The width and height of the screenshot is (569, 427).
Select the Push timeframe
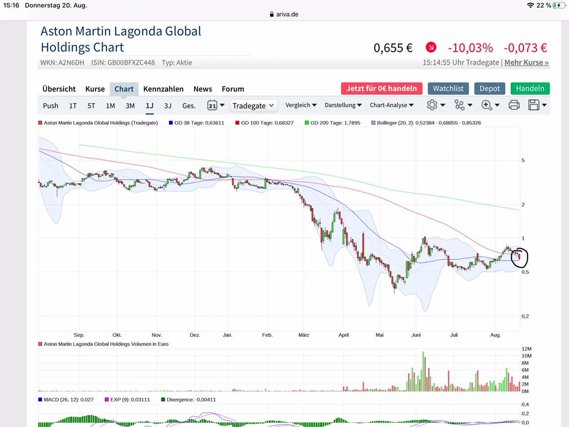[51, 106]
